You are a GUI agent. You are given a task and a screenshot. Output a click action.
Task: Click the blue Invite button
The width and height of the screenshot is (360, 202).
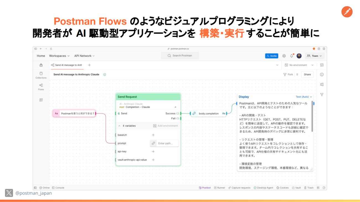(271, 56)
